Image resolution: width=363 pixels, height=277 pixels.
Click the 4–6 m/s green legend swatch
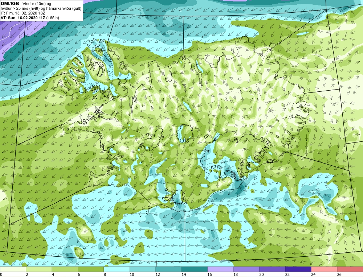(65, 269)
